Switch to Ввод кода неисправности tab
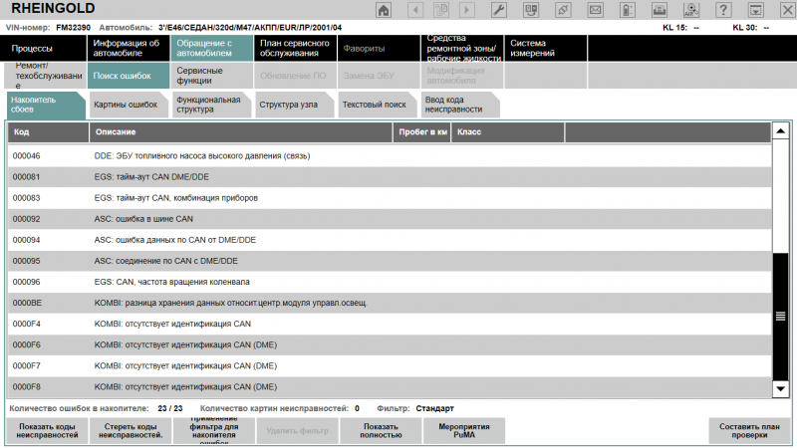Viewport: 797px width, 448px height. [460, 105]
